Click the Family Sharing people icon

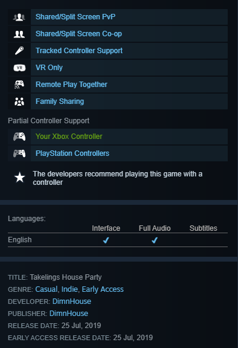[19, 101]
